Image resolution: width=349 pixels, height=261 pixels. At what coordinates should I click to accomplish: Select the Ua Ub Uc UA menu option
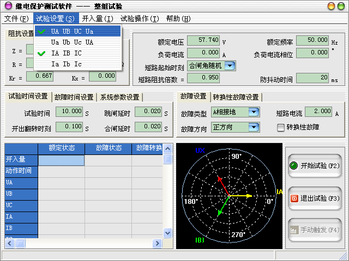tap(72, 42)
